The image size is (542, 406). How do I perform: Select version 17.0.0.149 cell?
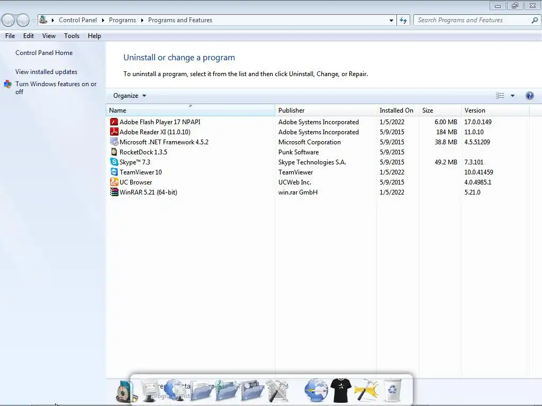(478, 122)
